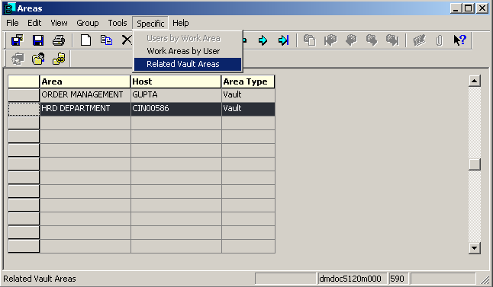Click the Last record arrow-to-bar icon
The width and height of the screenshot is (493, 287).
pos(283,40)
